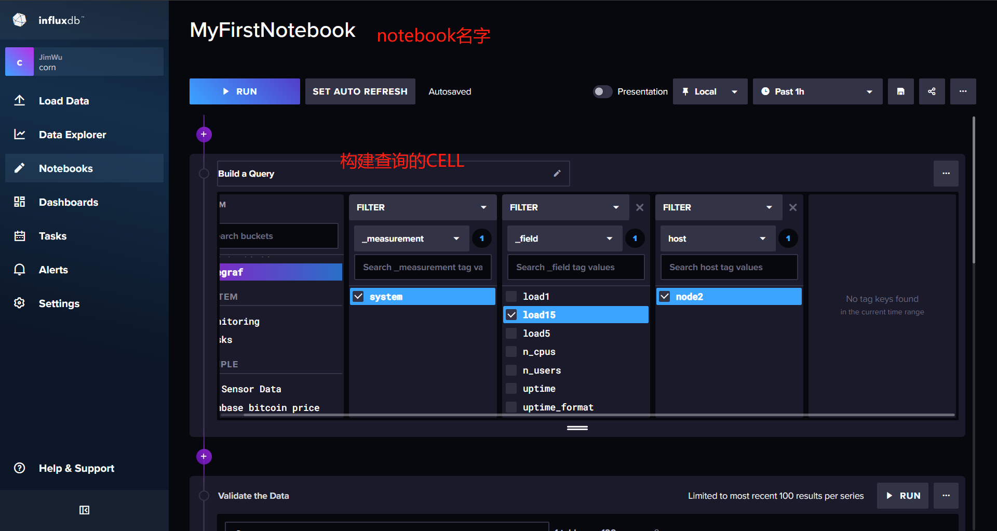Select the bitcoin price sample bucket

(280, 408)
